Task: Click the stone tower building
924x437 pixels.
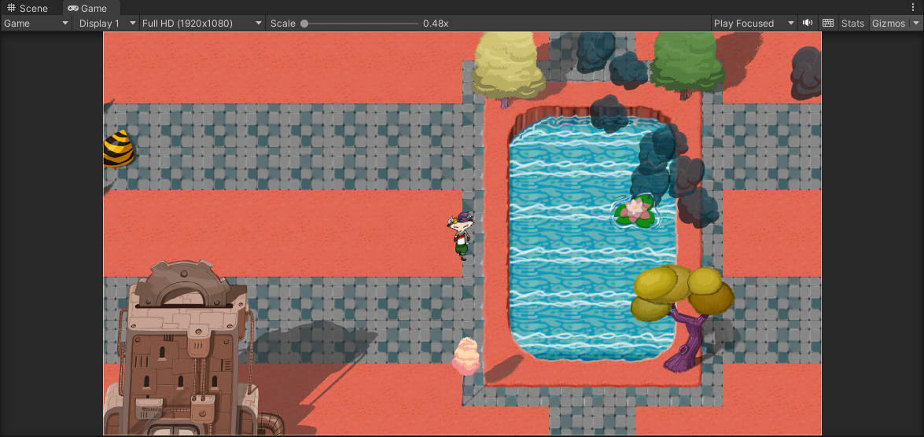Action: tap(182, 347)
